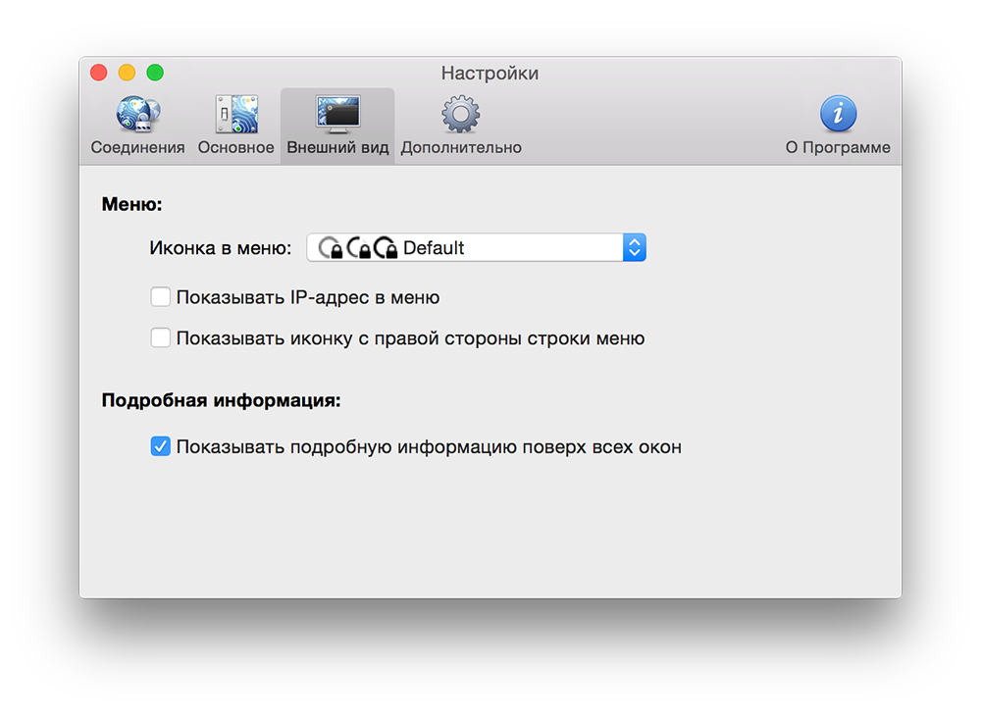981x722 pixels.
Task: Open the О Программе blue info icon
Action: tap(838, 113)
